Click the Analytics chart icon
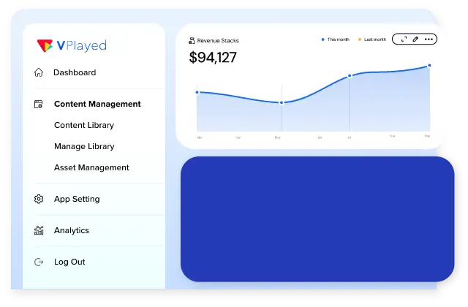The width and height of the screenshot is (468, 307). tap(39, 230)
